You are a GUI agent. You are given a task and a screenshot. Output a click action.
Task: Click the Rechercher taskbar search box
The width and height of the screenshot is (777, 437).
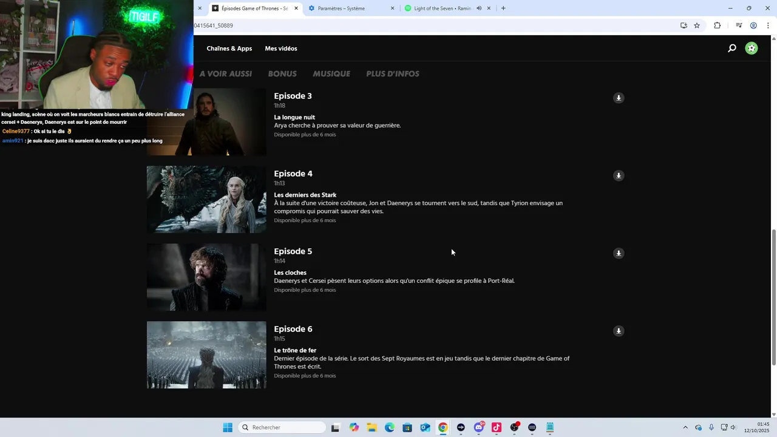(x=282, y=427)
